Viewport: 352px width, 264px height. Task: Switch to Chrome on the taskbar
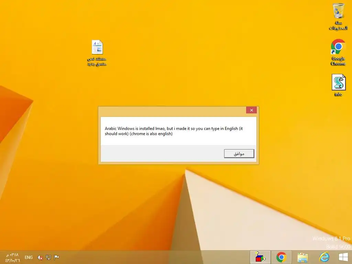[282, 257]
